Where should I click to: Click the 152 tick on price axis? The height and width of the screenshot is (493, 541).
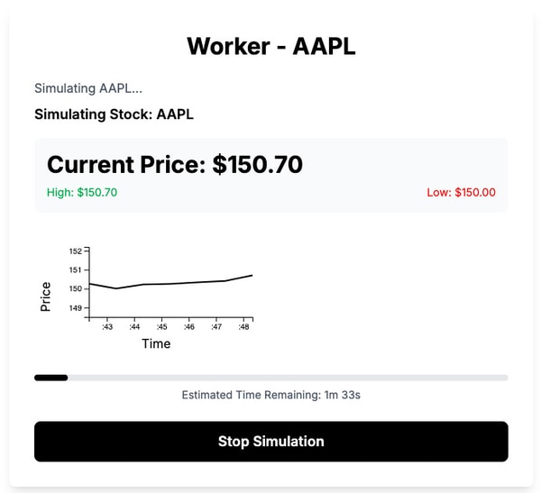75,251
